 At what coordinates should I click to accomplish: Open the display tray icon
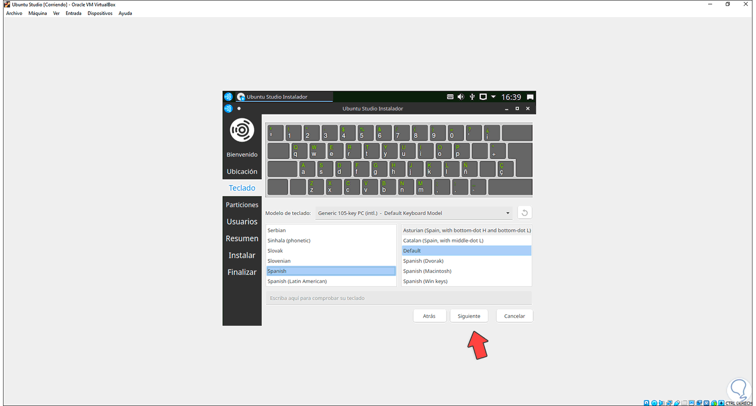[x=483, y=97]
